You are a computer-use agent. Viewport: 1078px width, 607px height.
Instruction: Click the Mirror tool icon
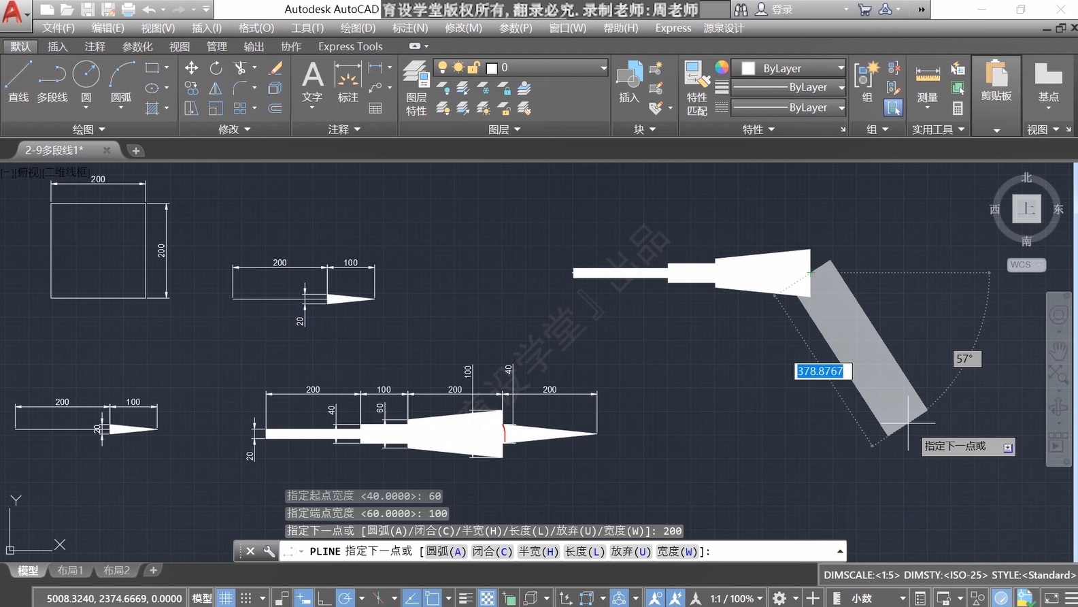coord(216,88)
